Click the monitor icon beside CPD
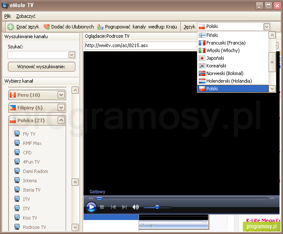 click(x=17, y=152)
